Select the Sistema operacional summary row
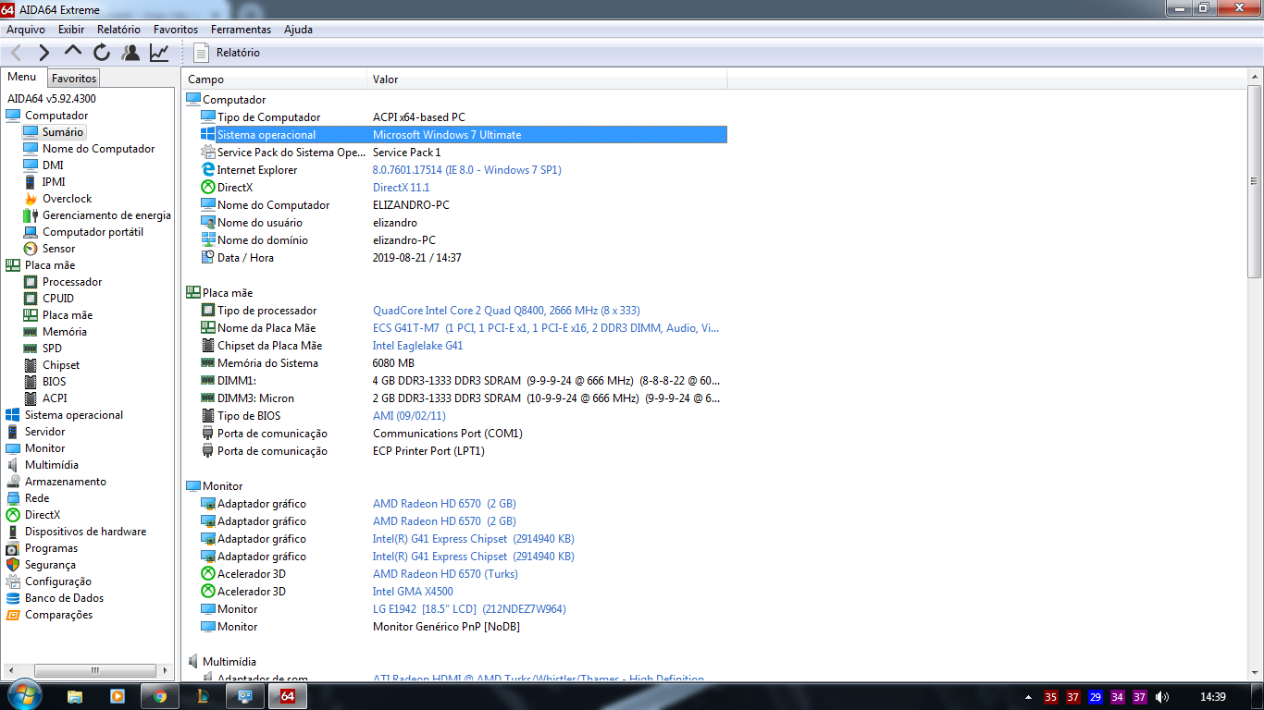The image size is (1264, 710). 464,135
